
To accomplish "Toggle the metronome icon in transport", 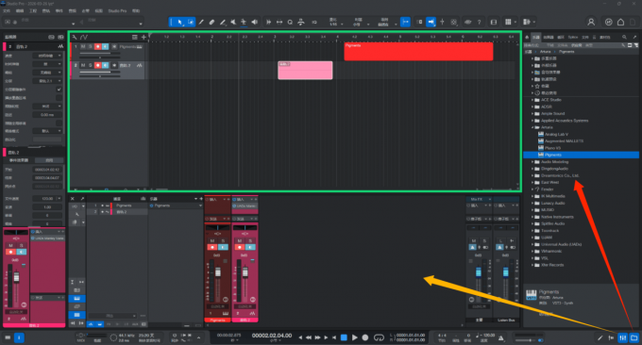I will pos(500,338).
